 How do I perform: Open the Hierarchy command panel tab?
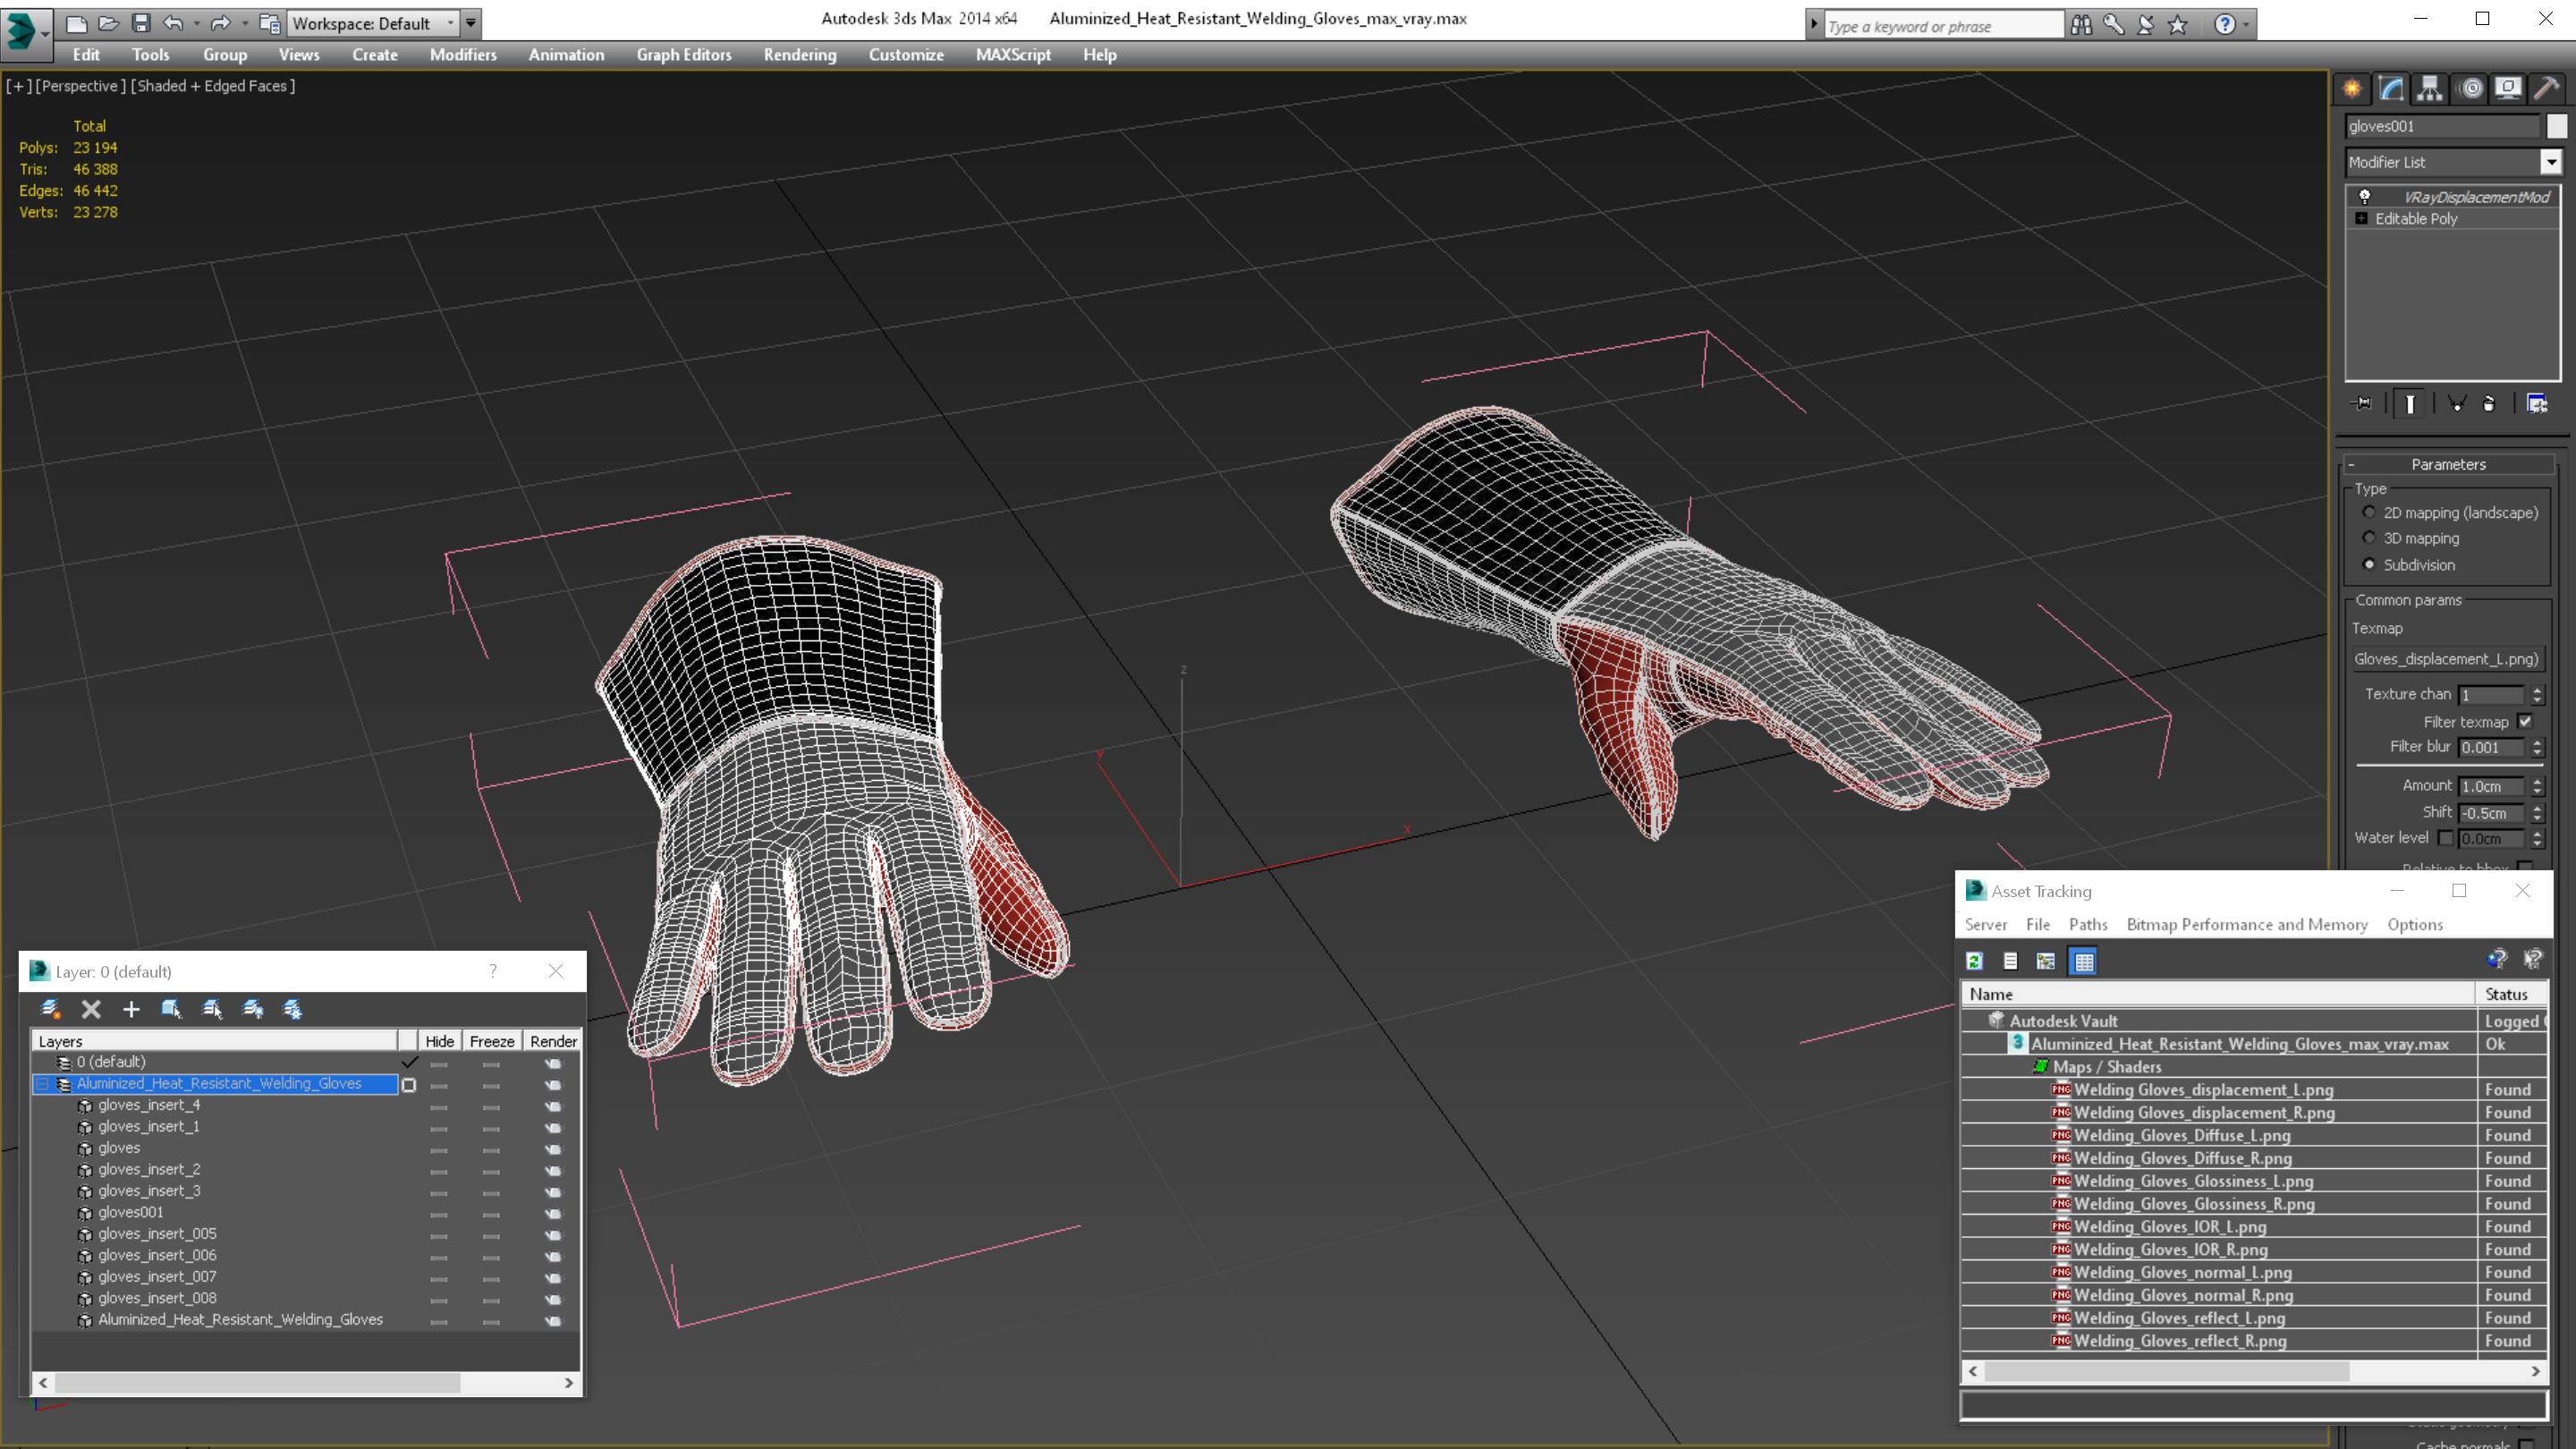(2430, 89)
